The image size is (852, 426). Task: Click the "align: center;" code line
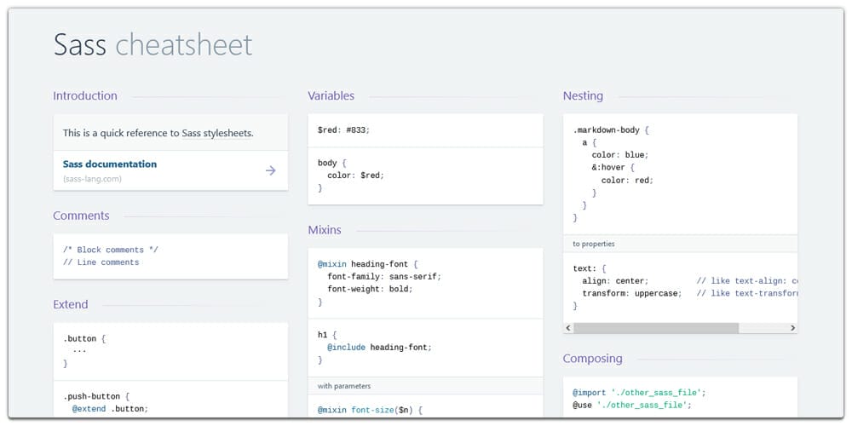click(x=615, y=281)
